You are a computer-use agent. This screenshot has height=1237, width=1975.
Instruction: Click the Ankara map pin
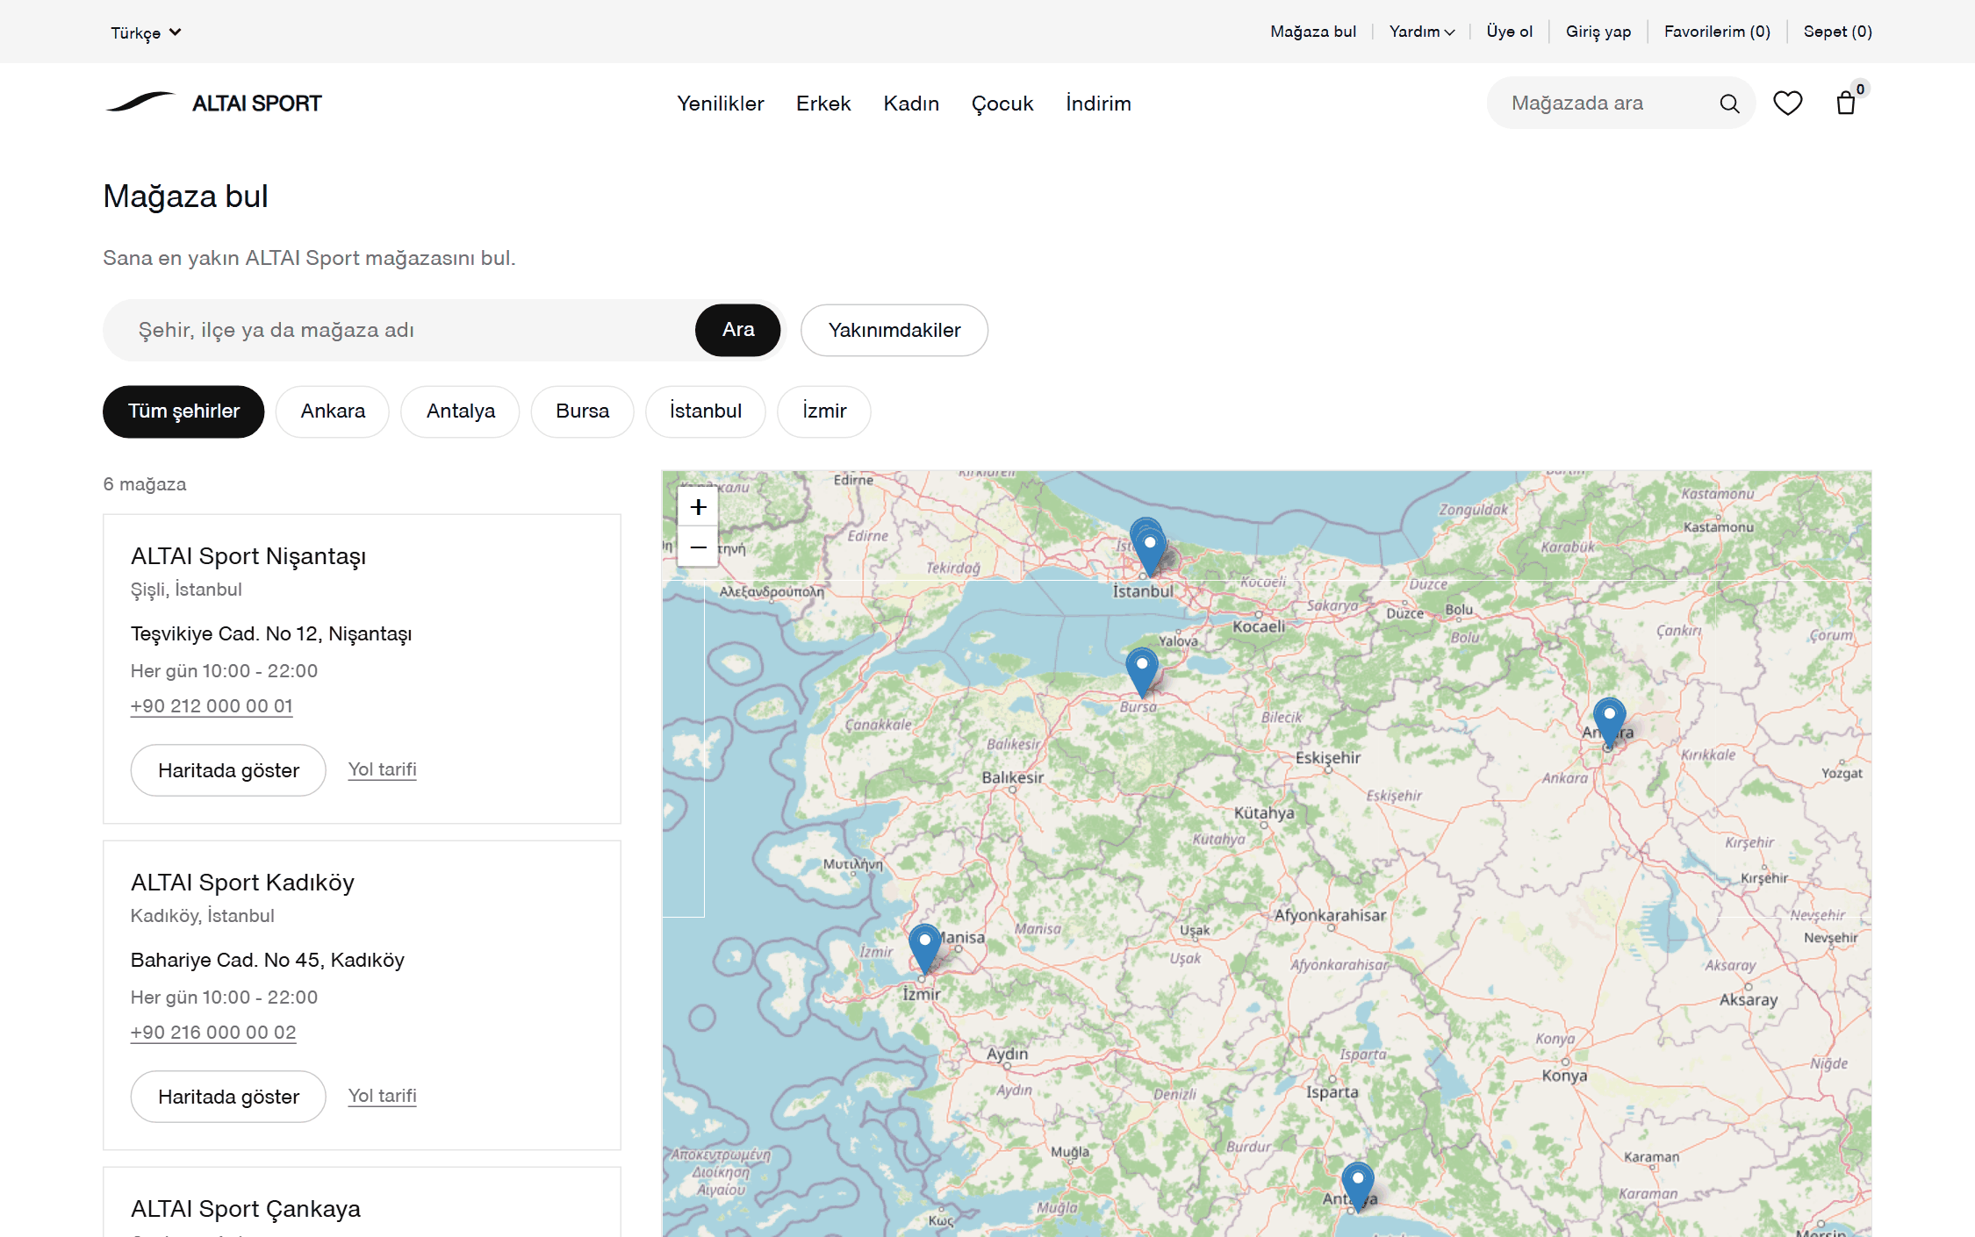1609,723
